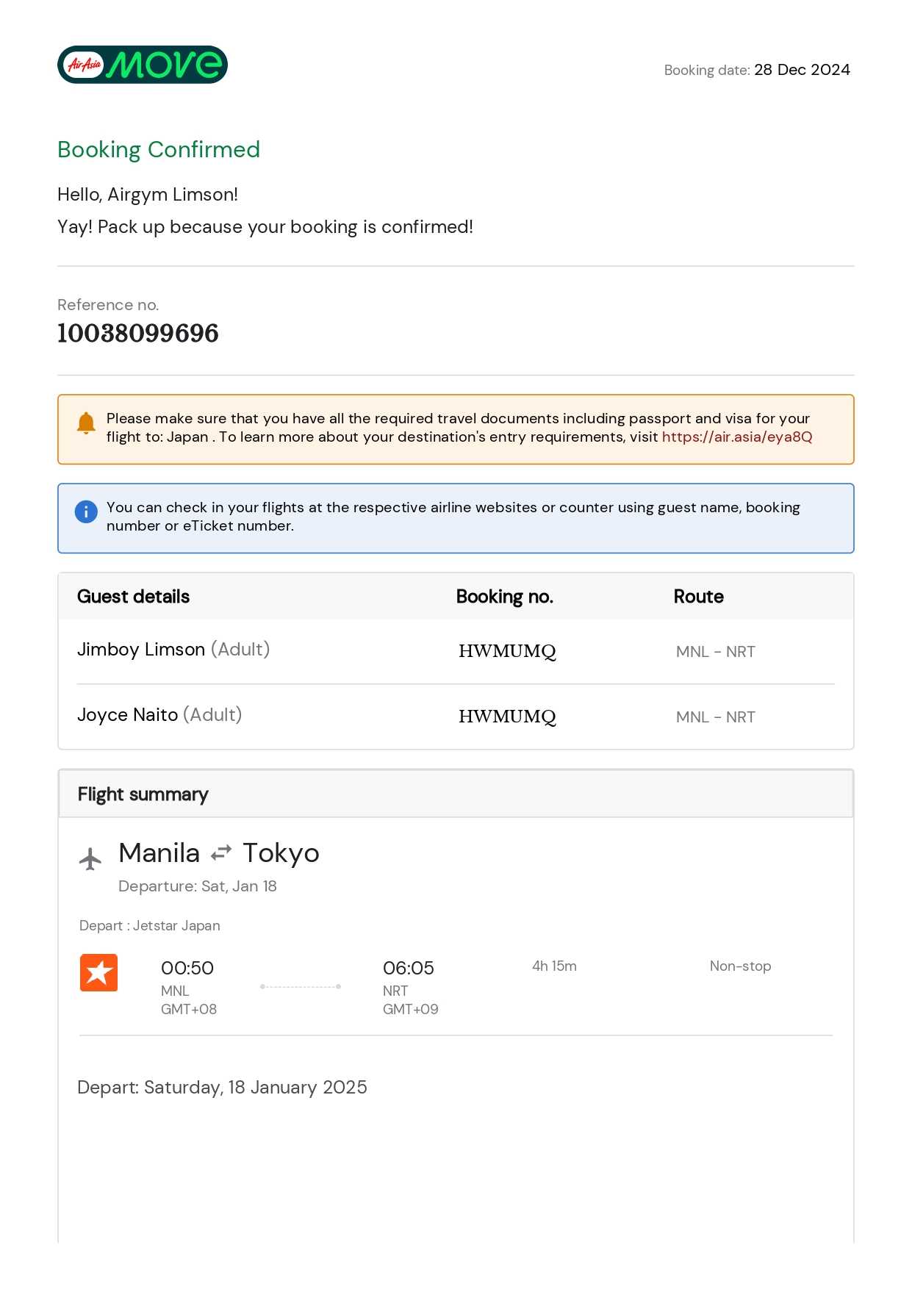This screenshot has width=912, height=1289.
Task: Click the airplane icon beside Manila
Action: coord(90,858)
